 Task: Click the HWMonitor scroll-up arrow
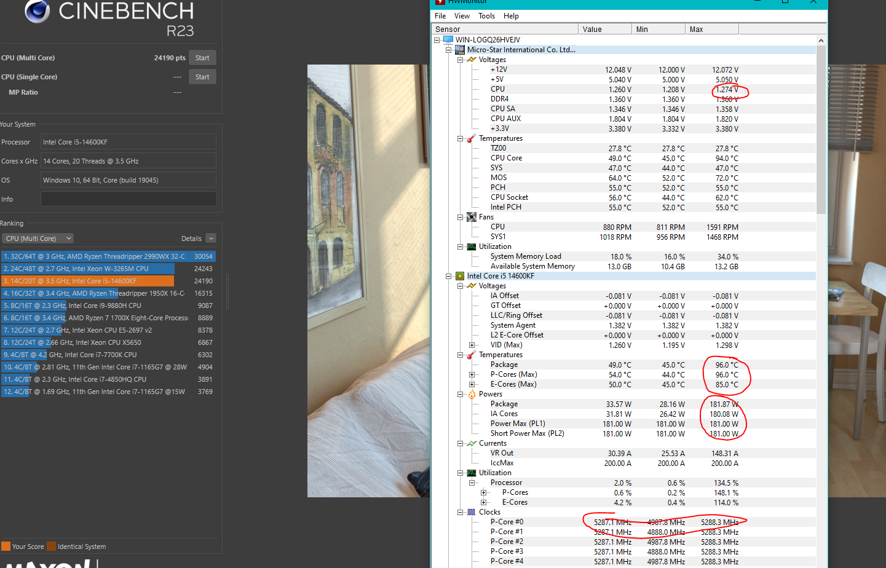(821, 41)
